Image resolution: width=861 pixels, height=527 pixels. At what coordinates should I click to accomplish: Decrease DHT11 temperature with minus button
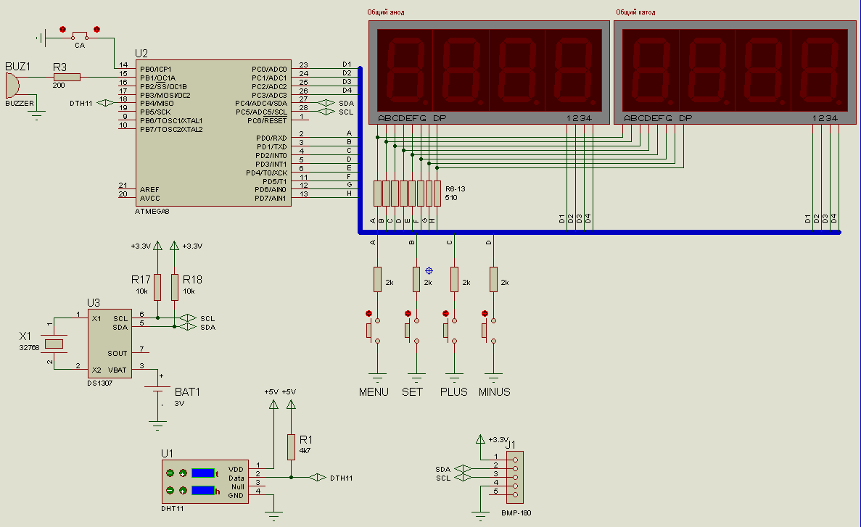click(170, 473)
